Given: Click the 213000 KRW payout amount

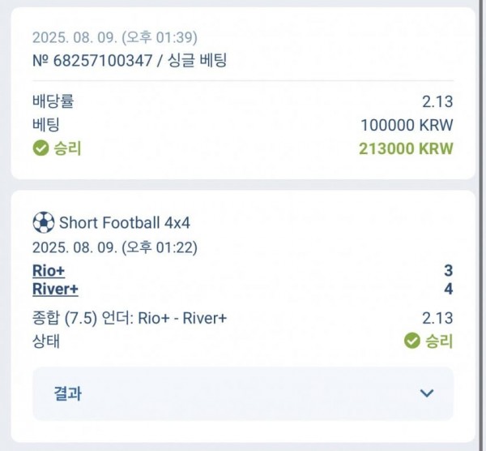Looking at the screenshot, I should 406,148.
